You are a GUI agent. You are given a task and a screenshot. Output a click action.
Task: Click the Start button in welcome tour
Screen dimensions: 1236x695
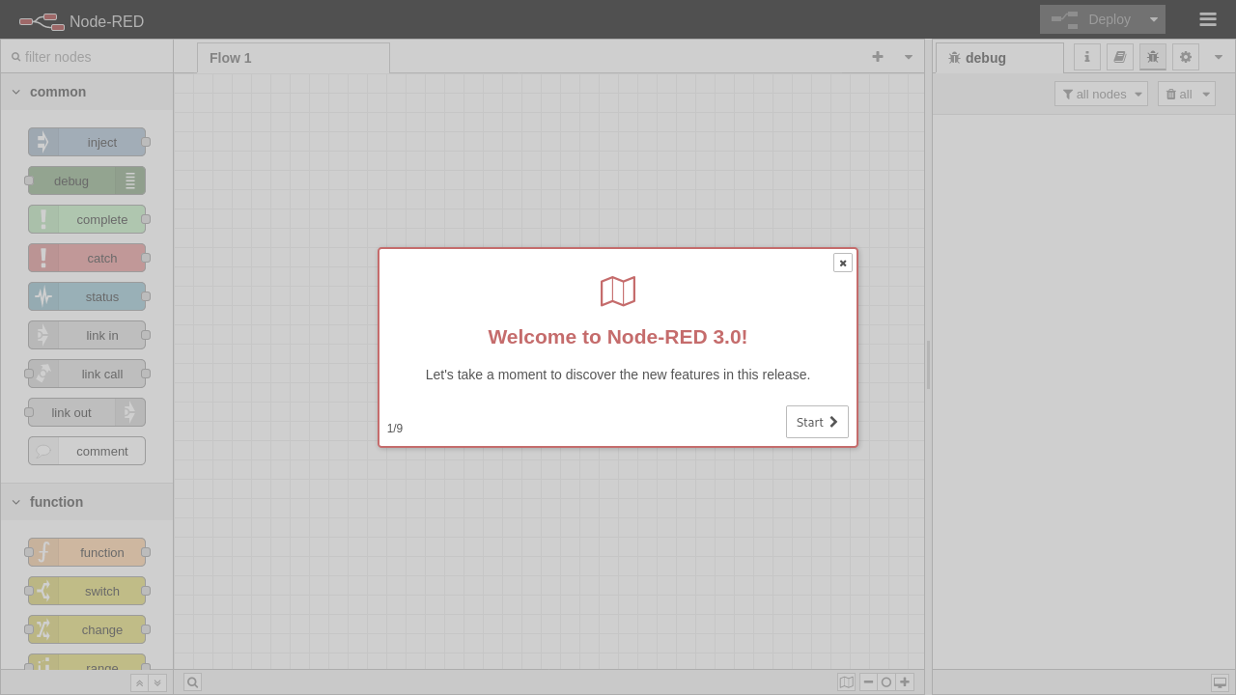click(817, 422)
